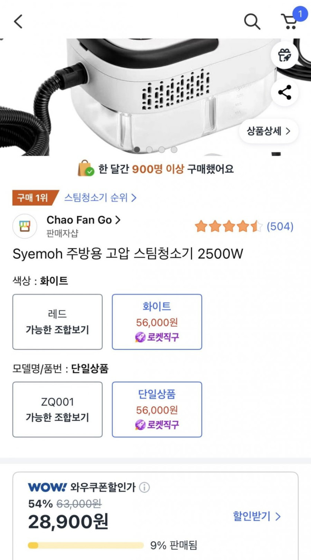
Task: Tap the gift icon button
Action: pyautogui.click(x=285, y=56)
